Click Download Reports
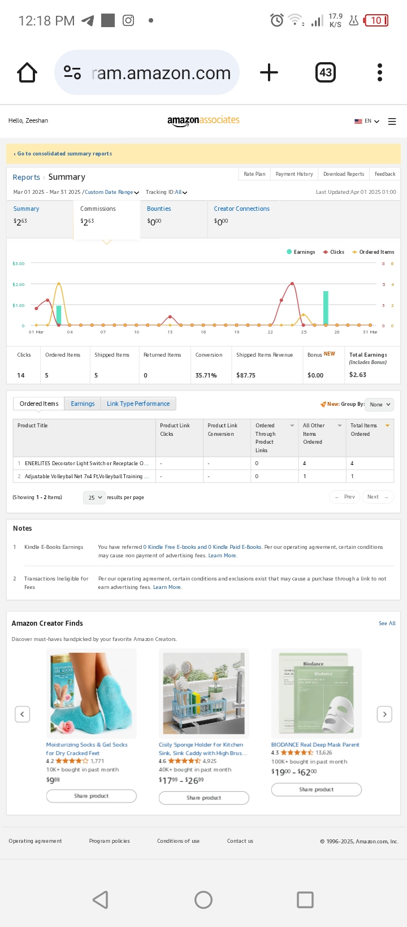The image size is (407, 927). click(344, 174)
